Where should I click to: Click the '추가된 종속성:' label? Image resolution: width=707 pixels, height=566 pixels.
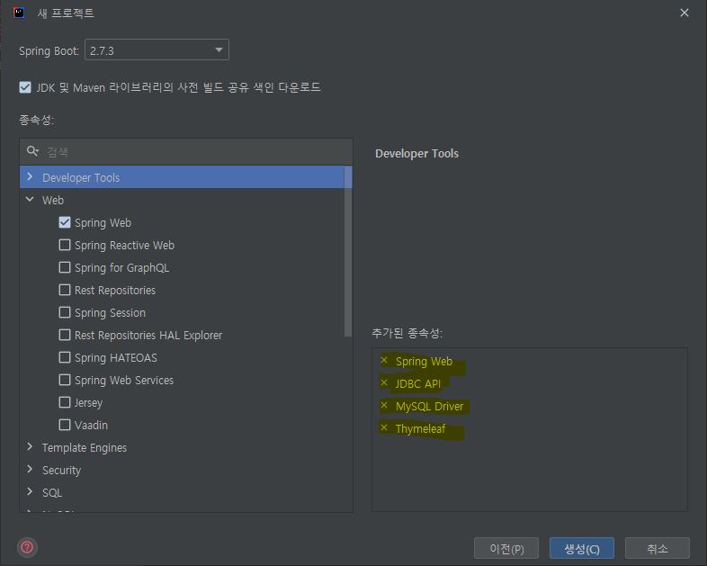click(x=407, y=333)
